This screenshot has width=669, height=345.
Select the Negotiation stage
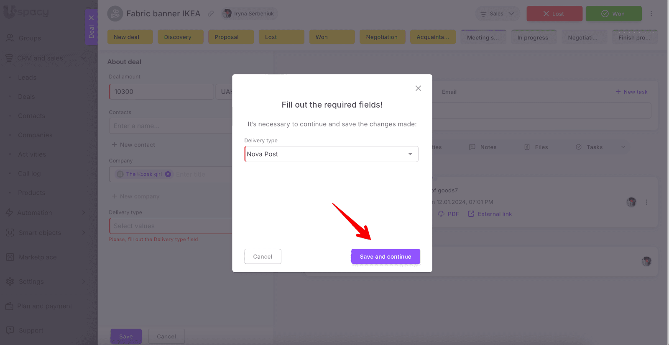pos(382,37)
